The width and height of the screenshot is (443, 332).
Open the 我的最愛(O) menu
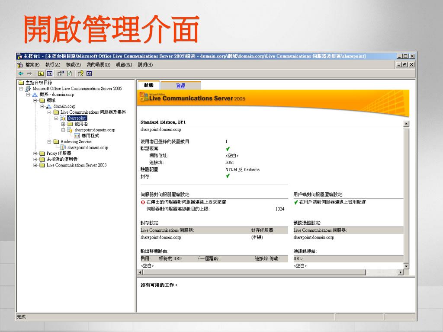pyautogui.click(x=98, y=65)
